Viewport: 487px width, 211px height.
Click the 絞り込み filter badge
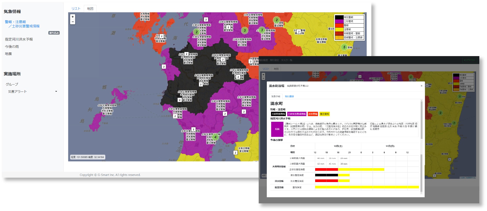54,33
